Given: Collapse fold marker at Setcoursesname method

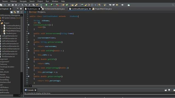Looking at the screenshot, I should tap(29, 33).
